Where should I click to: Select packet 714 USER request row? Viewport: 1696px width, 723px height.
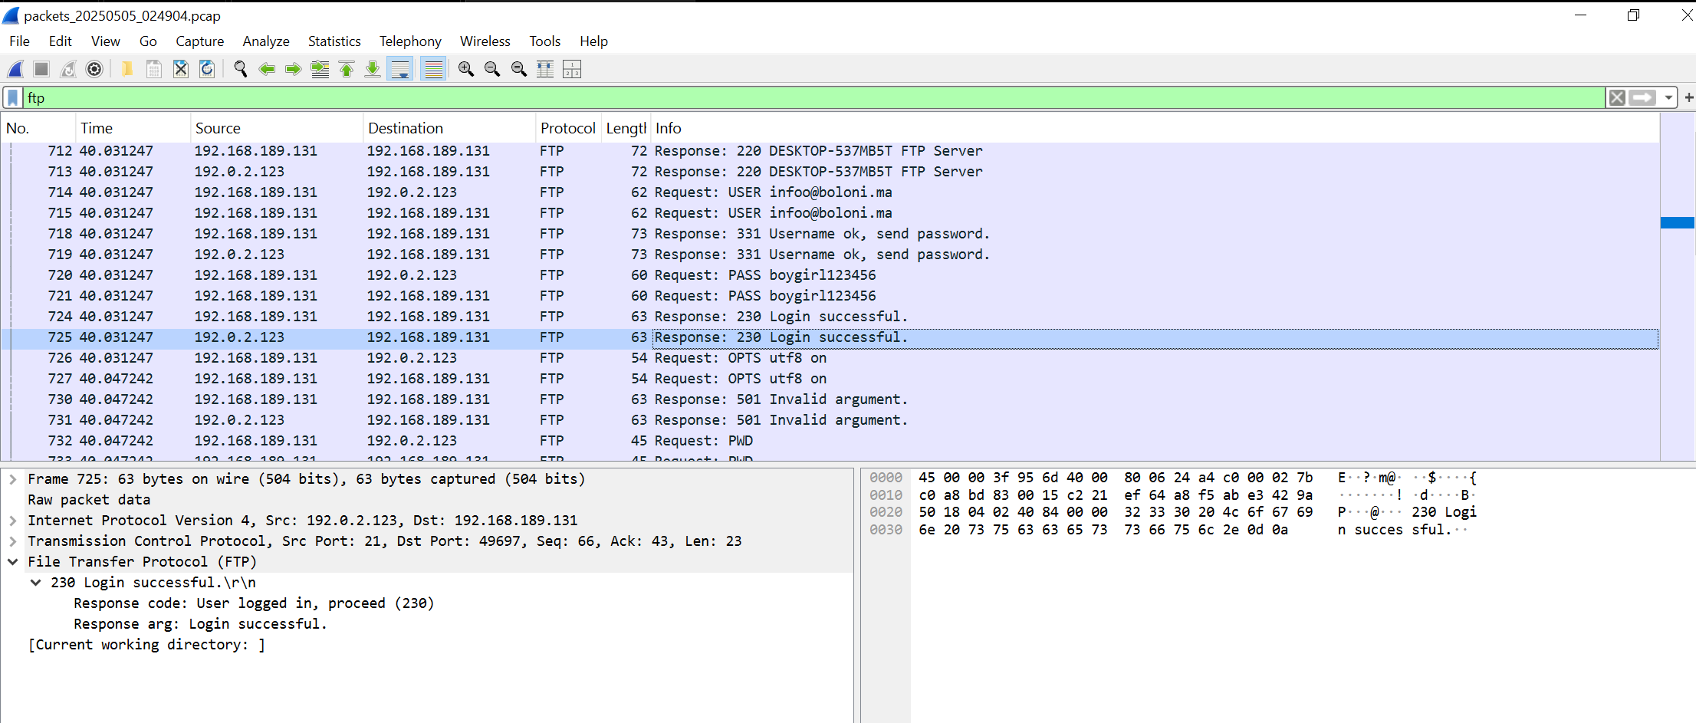[x=830, y=192]
